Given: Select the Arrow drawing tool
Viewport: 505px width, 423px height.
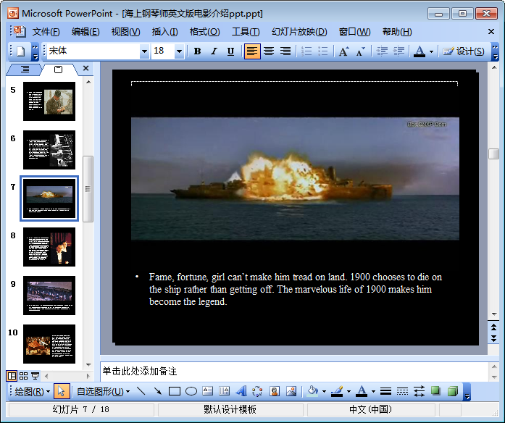Looking at the screenshot, I should click(x=157, y=392).
